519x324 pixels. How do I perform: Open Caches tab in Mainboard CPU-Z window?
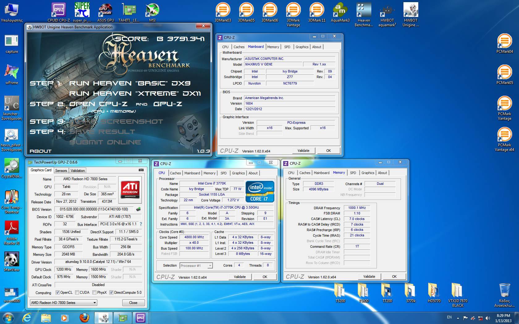point(239,47)
